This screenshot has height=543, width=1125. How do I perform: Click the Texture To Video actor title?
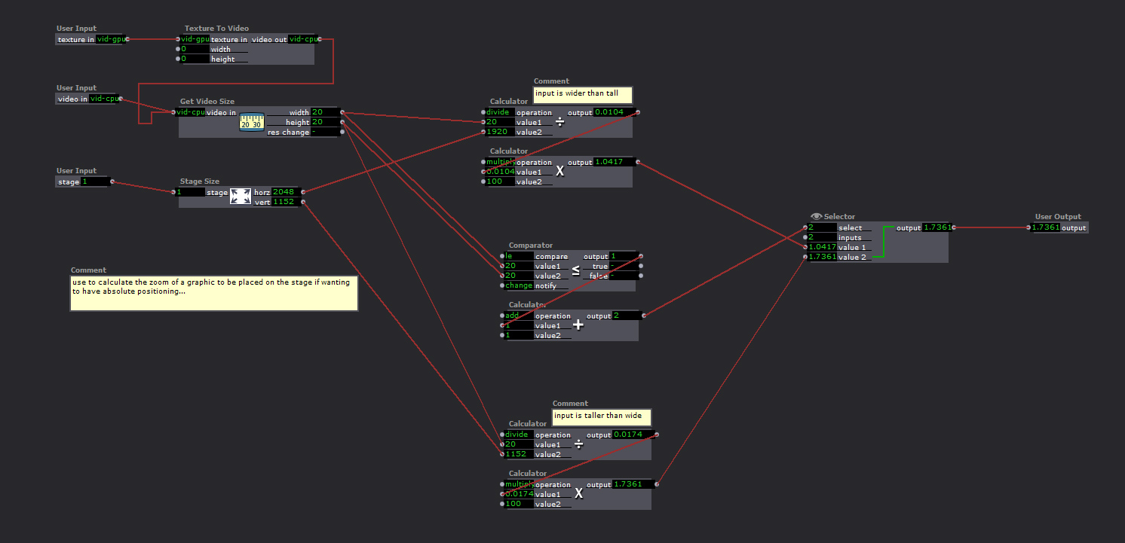tap(216, 29)
